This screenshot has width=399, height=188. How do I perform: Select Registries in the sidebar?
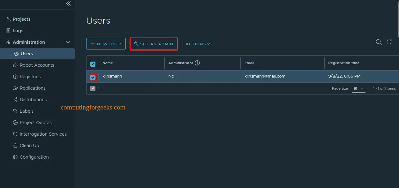click(x=30, y=77)
